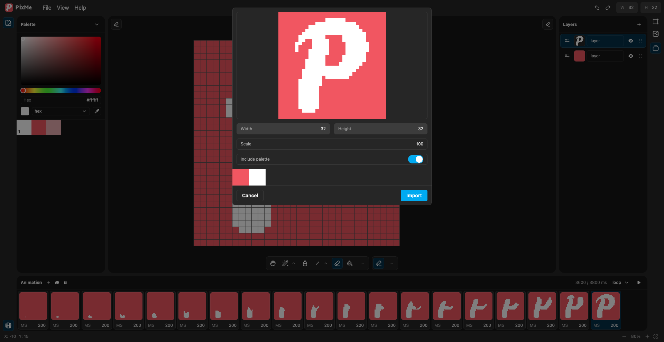Grab the drag handle of the red-thumbnail layer
The width and height of the screenshot is (664, 342).
pyautogui.click(x=640, y=56)
